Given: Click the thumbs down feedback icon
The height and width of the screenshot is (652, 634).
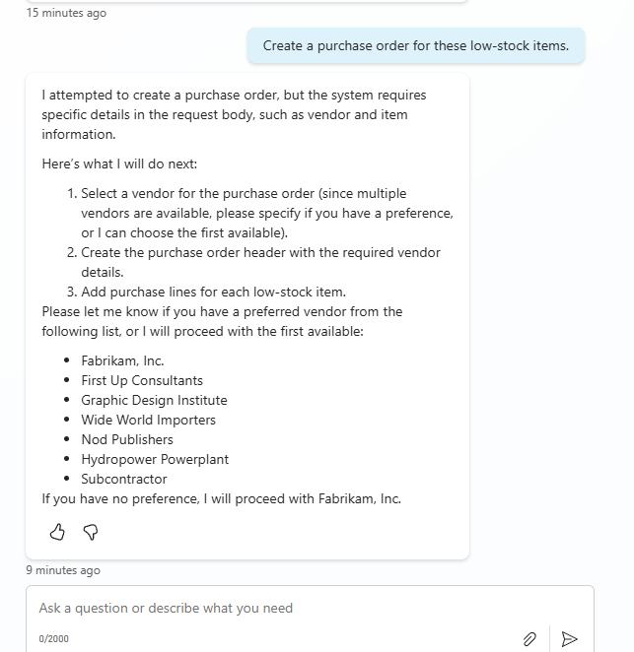Looking at the screenshot, I should point(90,532).
